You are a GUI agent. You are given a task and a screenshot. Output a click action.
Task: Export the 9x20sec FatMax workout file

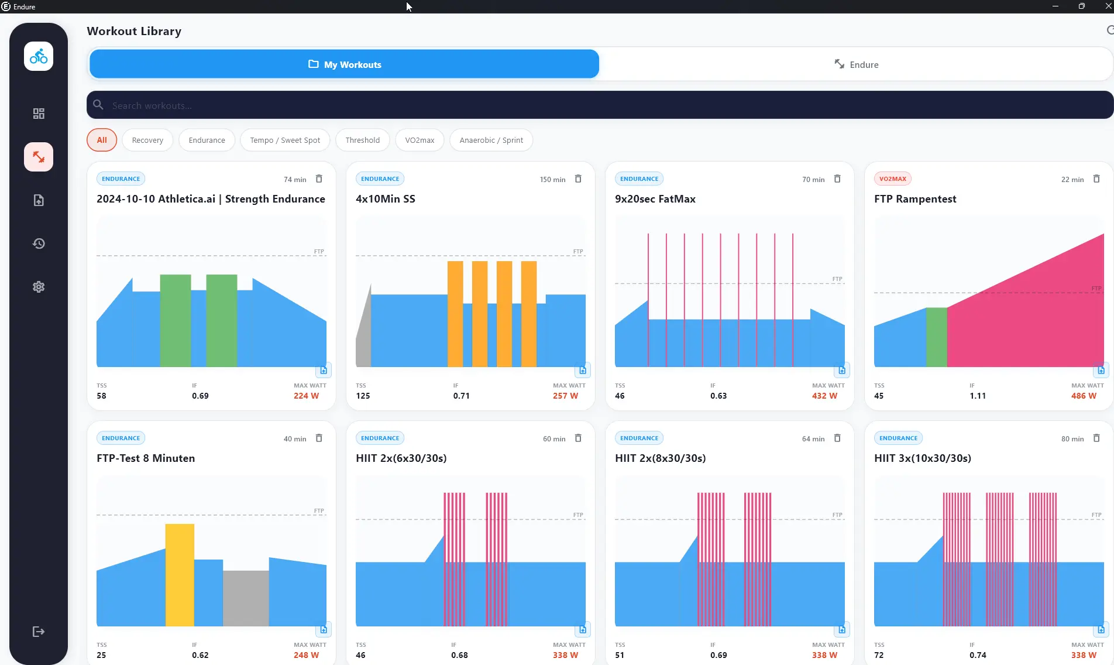pos(841,370)
